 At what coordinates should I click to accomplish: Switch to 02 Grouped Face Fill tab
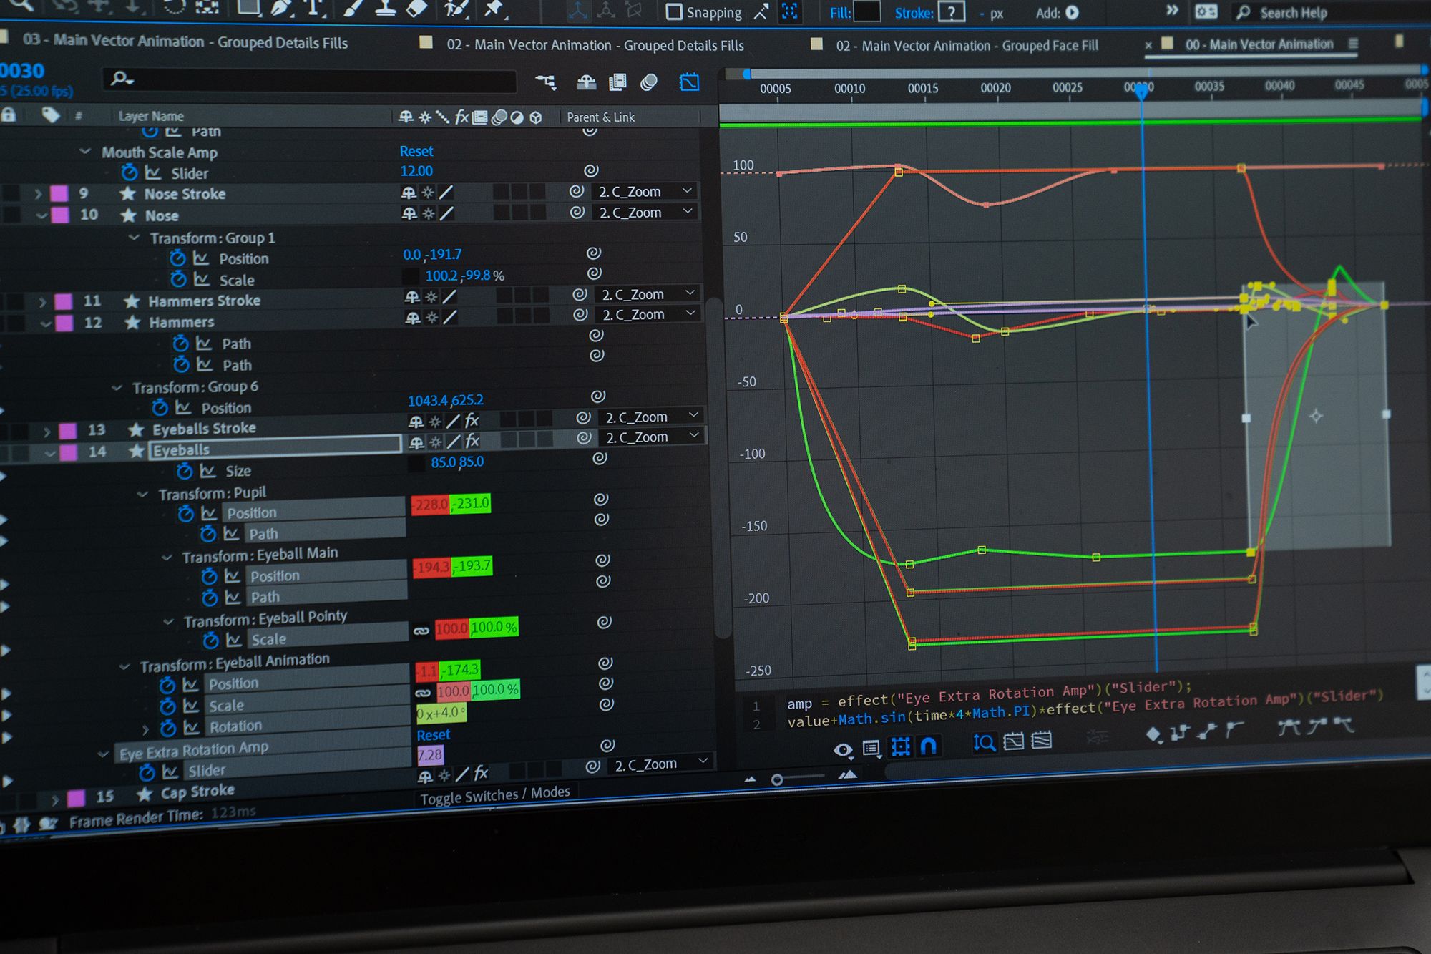967,46
